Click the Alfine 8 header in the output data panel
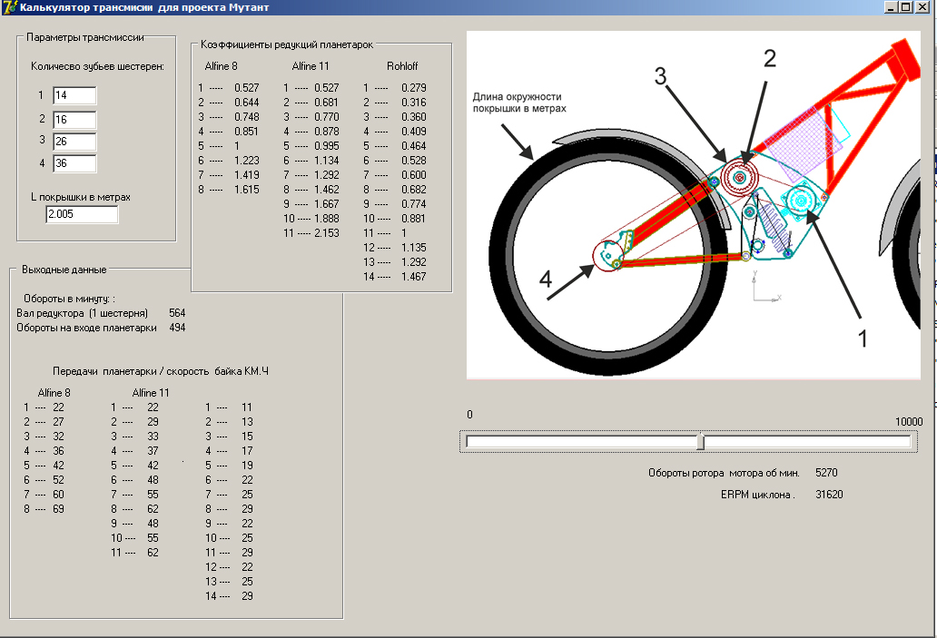The image size is (937, 638). [54, 393]
